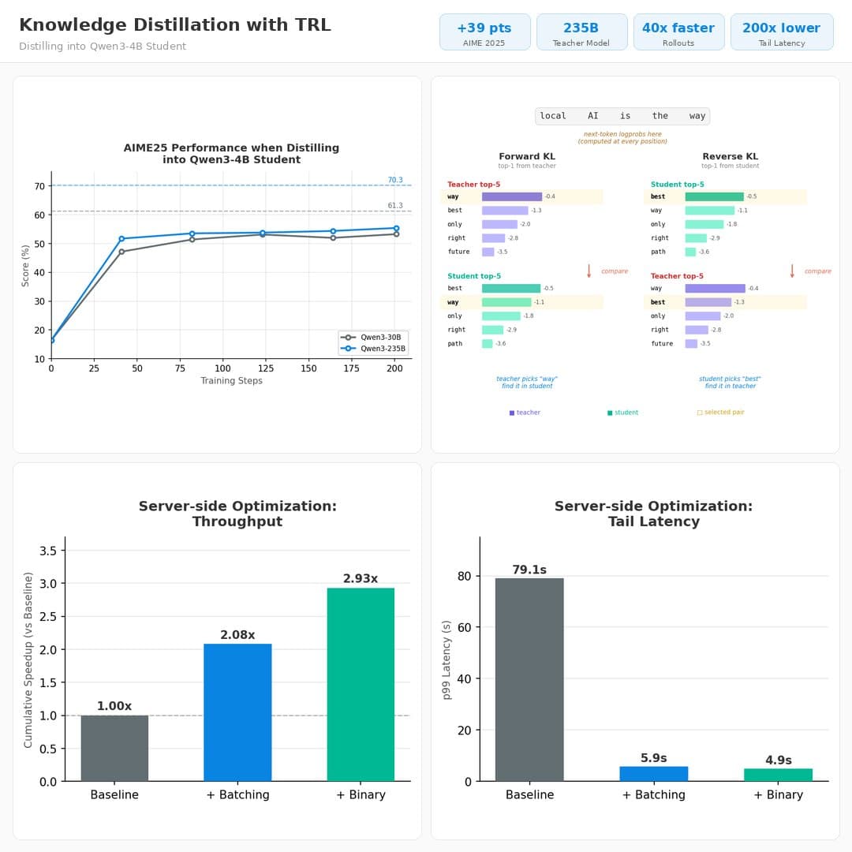Click the "40x faster Rollouts" badge
Viewport: 852px width, 852px height.
[678, 32]
